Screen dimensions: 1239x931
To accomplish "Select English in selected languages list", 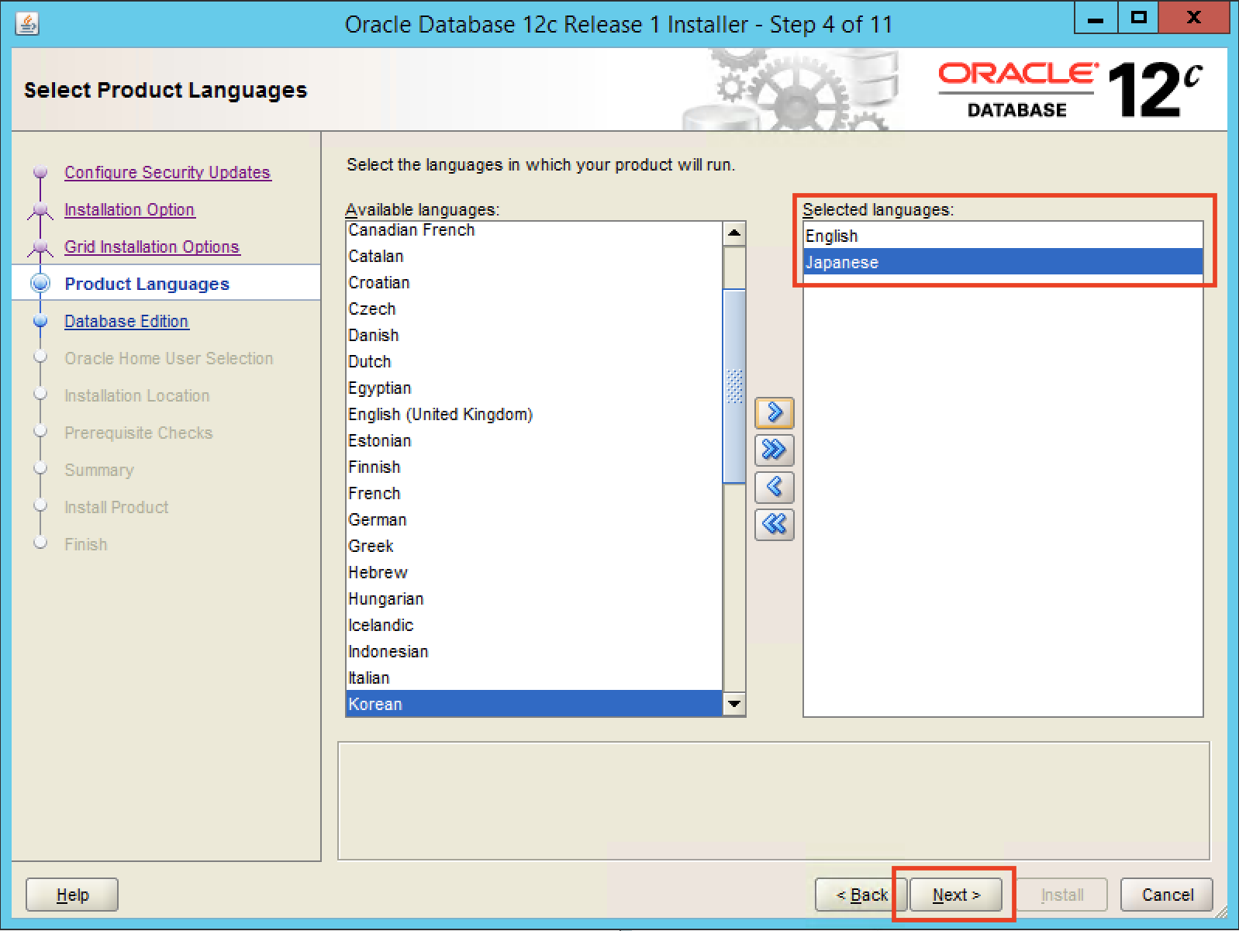I will (832, 236).
